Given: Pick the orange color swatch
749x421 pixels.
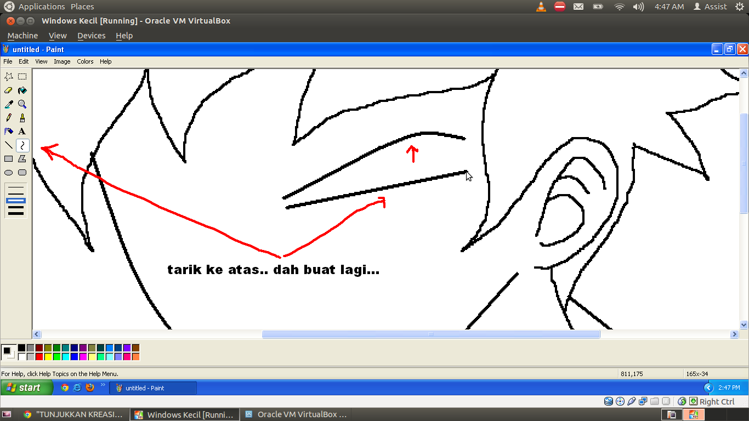Looking at the screenshot, I should [135, 357].
